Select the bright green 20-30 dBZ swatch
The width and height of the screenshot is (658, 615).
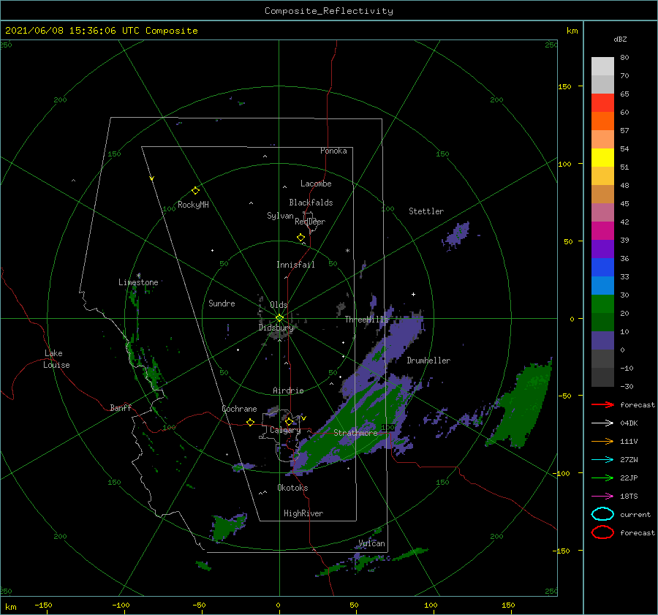tap(602, 303)
